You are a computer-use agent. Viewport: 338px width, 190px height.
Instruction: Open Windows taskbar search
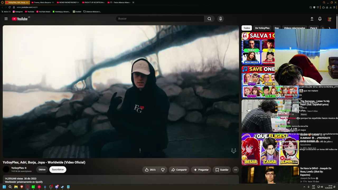[10, 187]
